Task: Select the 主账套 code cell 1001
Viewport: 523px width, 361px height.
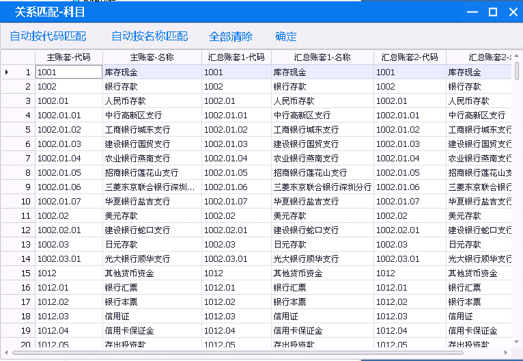Action: tap(69, 72)
